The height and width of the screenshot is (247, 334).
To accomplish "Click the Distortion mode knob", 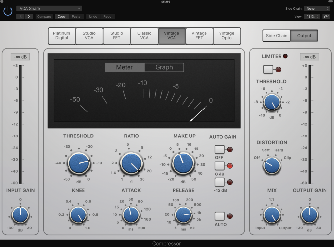I will [x=272, y=166].
